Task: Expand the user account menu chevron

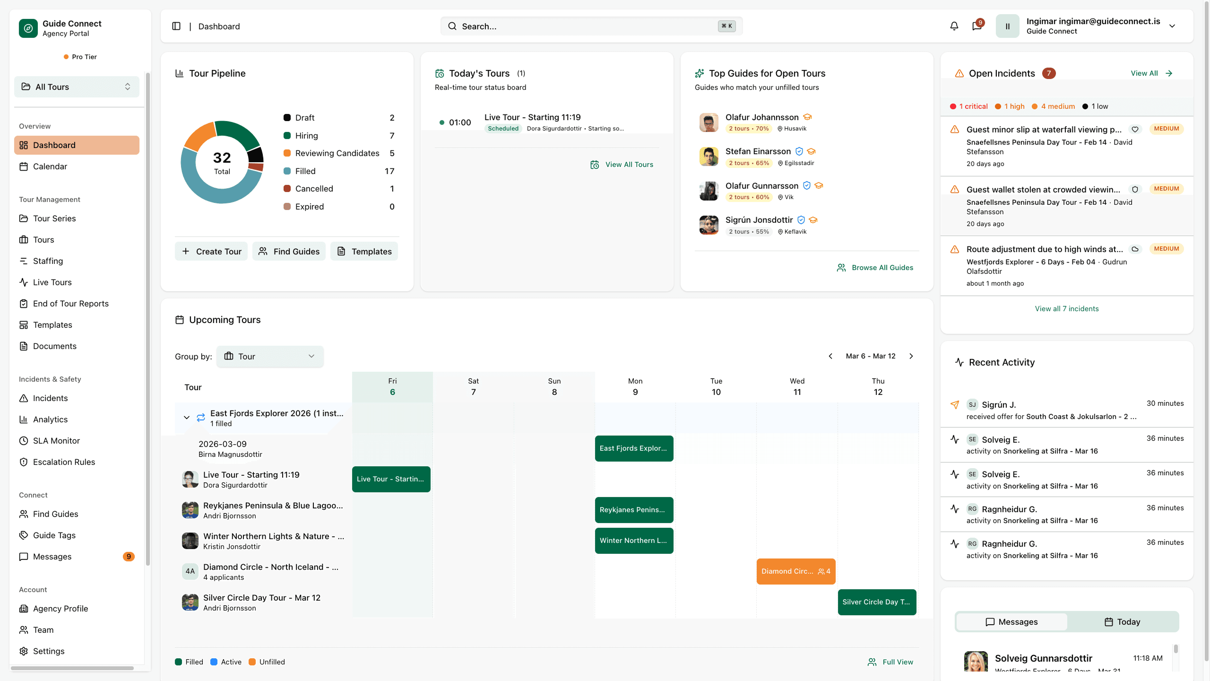Action: click(1172, 26)
